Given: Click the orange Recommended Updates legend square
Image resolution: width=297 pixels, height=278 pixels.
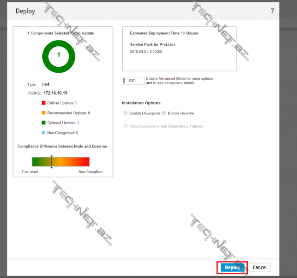Looking at the screenshot, I should pyautogui.click(x=43, y=113).
